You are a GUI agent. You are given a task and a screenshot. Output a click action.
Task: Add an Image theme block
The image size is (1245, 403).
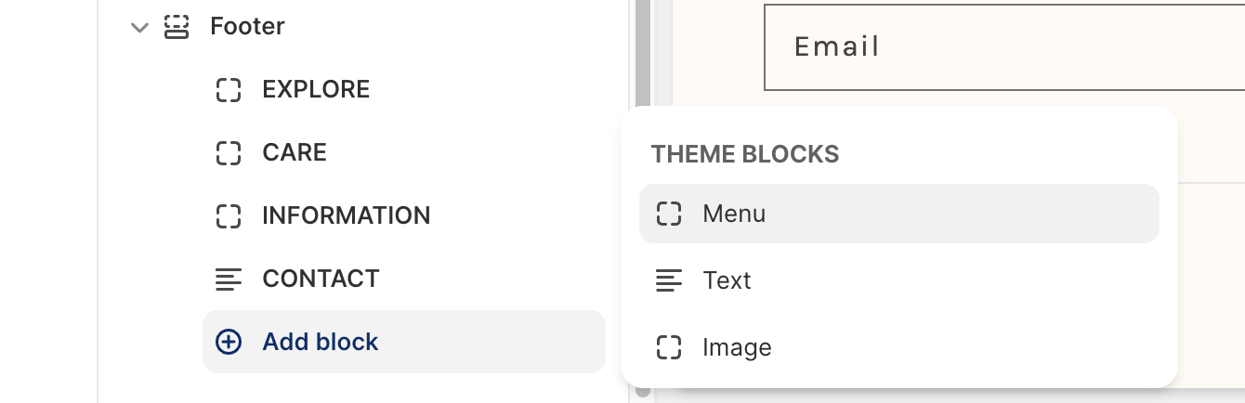[737, 347]
